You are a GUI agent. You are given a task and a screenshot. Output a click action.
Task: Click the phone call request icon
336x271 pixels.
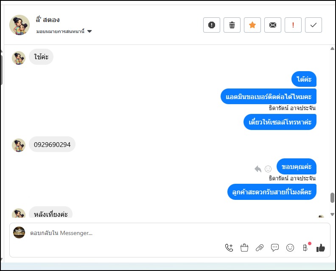coord(229,248)
